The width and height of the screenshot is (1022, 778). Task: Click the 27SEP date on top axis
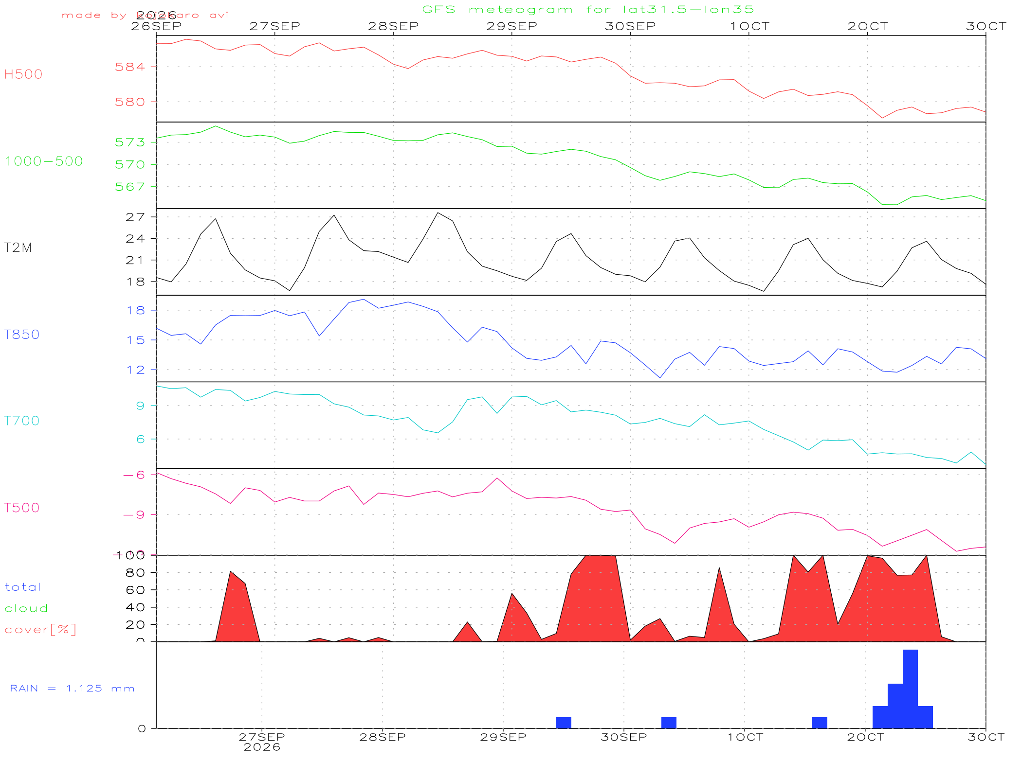click(275, 26)
